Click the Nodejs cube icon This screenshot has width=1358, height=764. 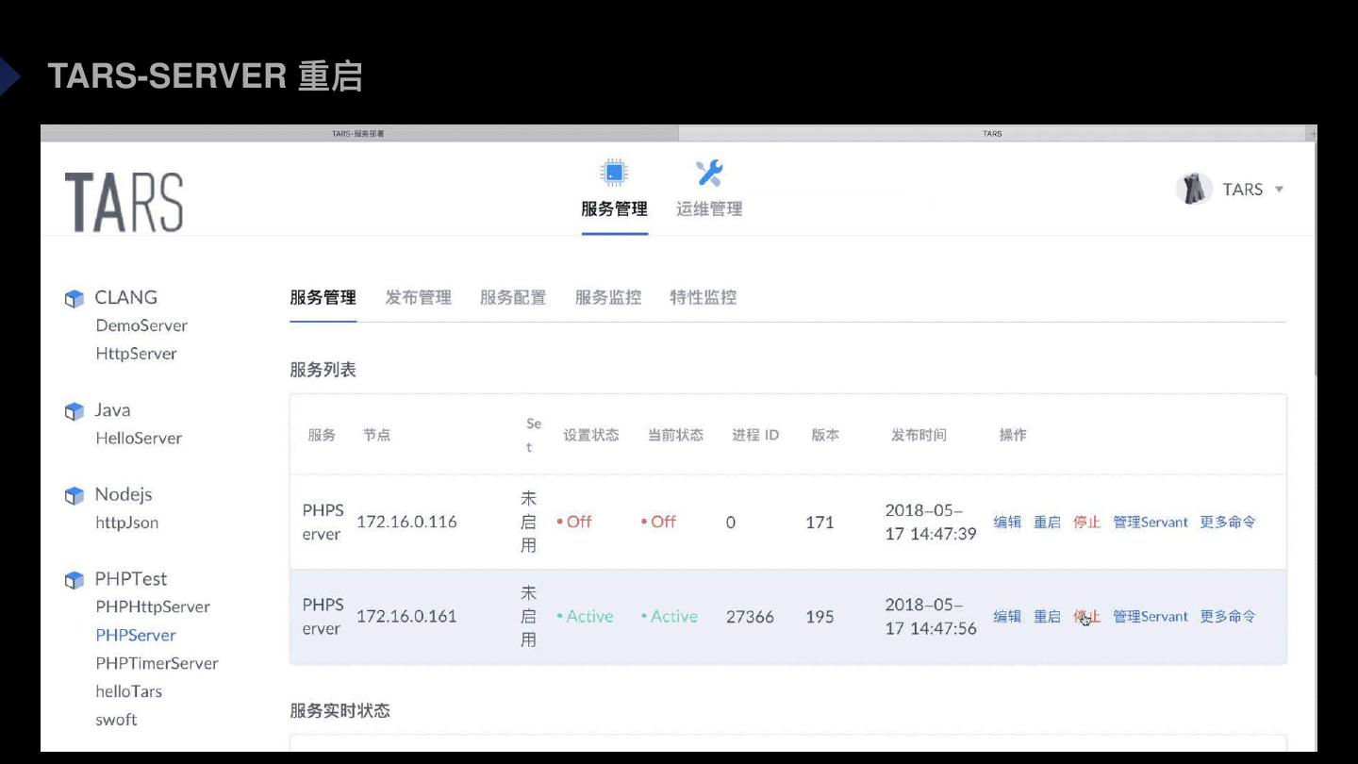[x=75, y=496]
